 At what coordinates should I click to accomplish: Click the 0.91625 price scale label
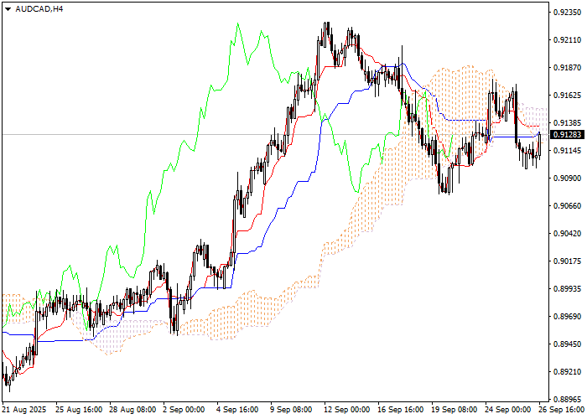pos(568,96)
